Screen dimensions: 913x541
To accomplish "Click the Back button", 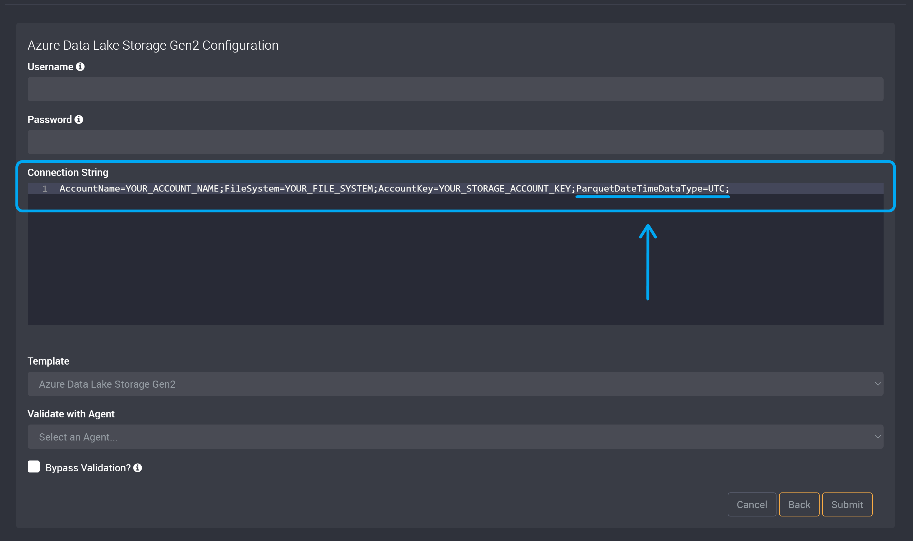I will pyautogui.click(x=799, y=504).
